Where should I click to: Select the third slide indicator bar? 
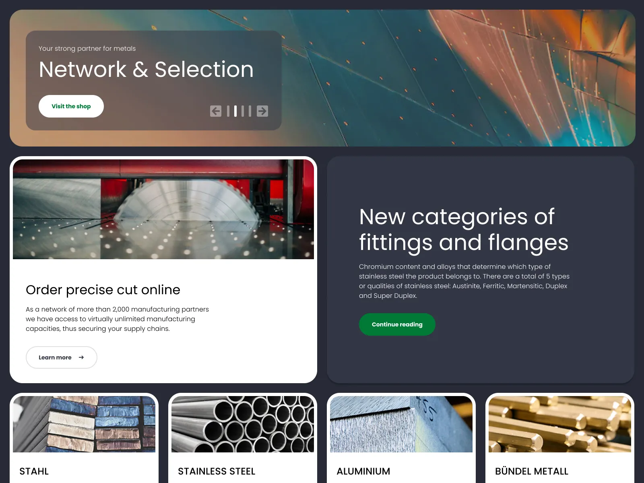[243, 111]
